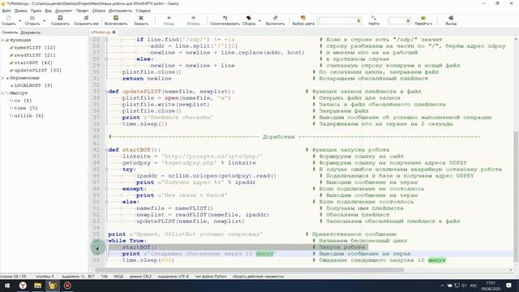Viewport: 519px width, 292px height.
Task: Open the Вид menu
Action: coord(49,11)
